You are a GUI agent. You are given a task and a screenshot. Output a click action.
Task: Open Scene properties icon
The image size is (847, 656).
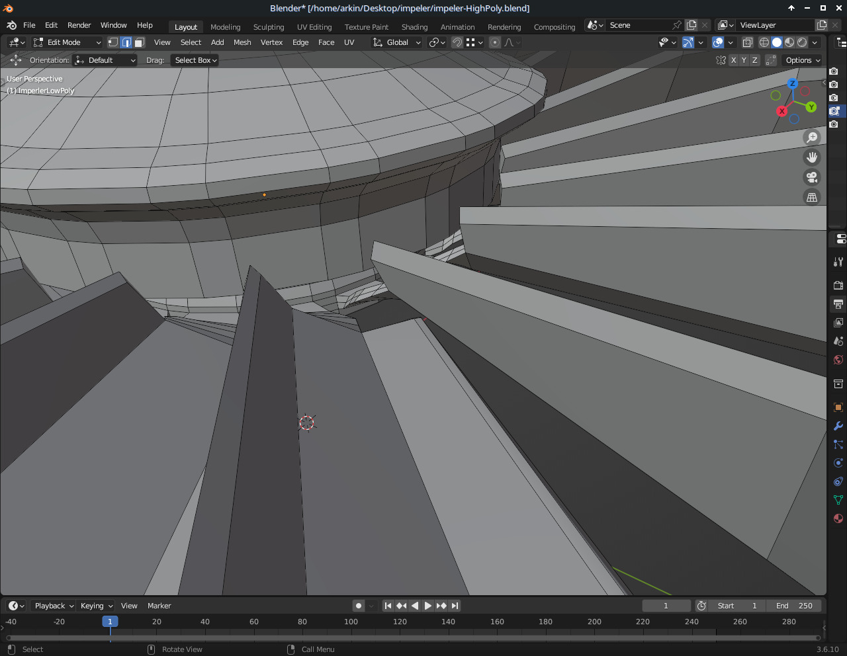(x=838, y=341)
